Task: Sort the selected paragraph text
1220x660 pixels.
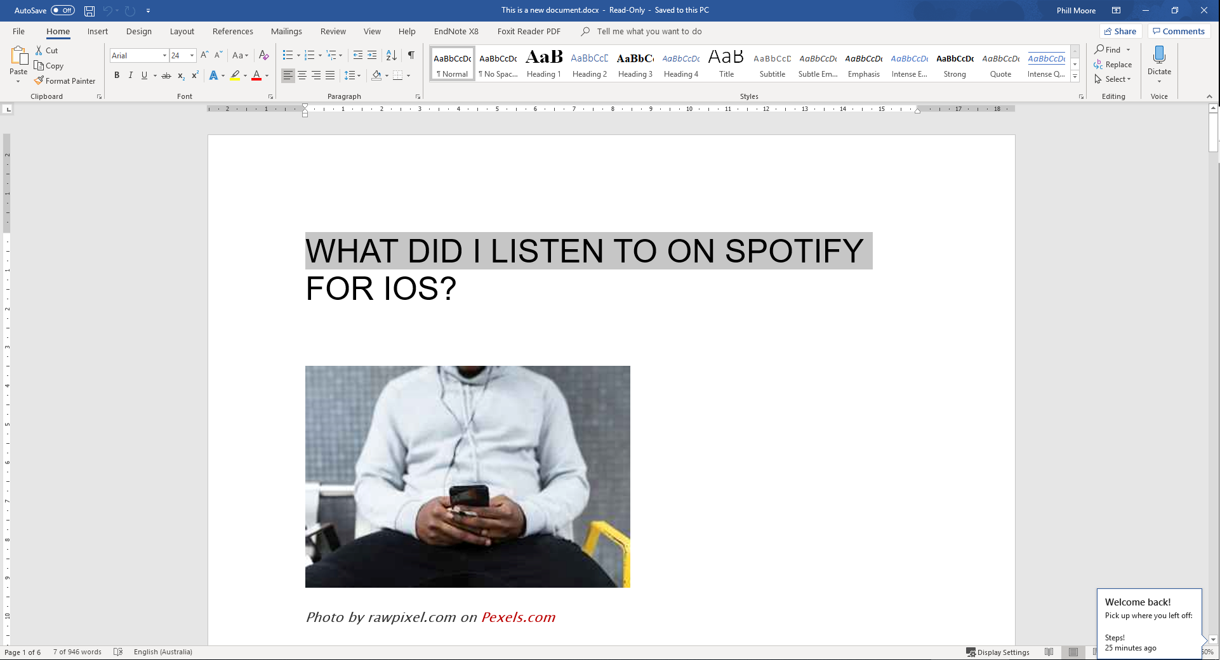Action: coord(390,56)
